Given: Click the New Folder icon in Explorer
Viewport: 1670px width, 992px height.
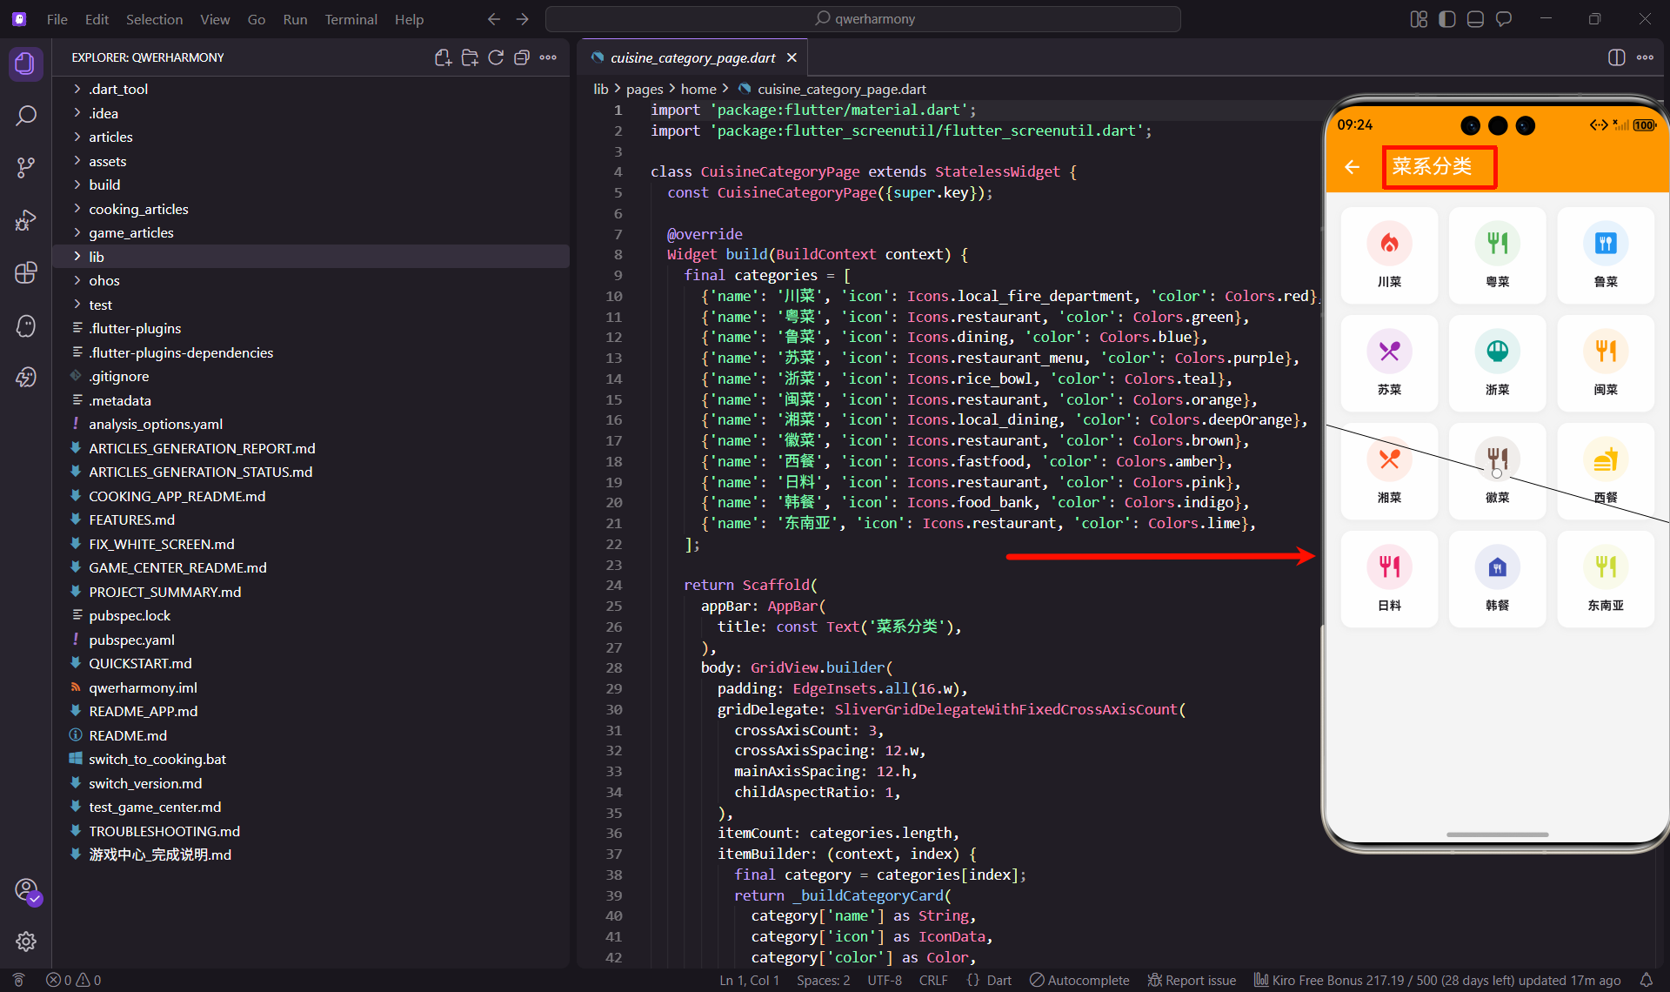Looking at the screenshot, I should 470,57.
